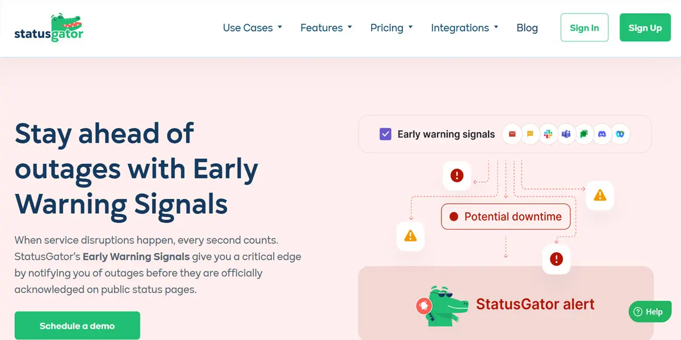
Task: Click the Schedule a demo button
Action: [77, 326]
